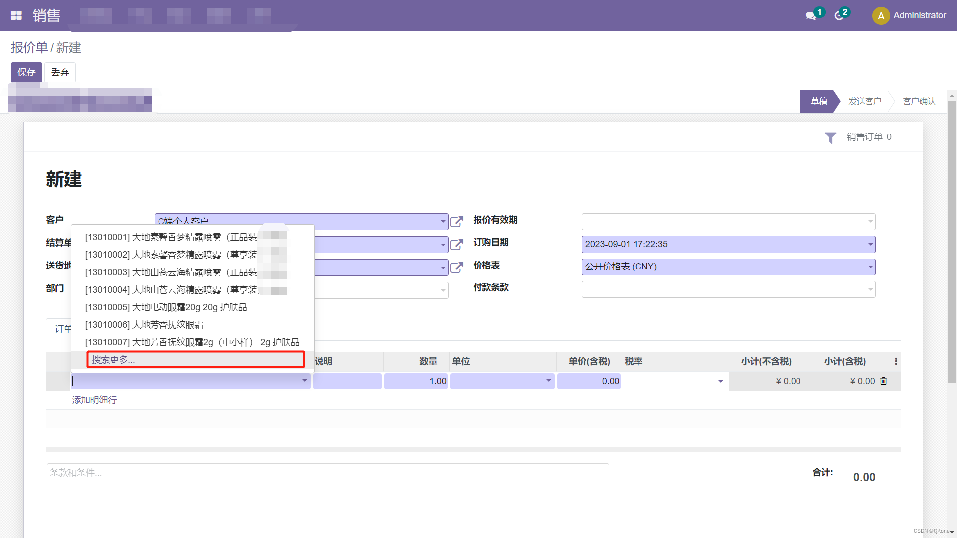Click the 保存 button
The width and height of the screenshot is (957, 538).
point(26,72)
